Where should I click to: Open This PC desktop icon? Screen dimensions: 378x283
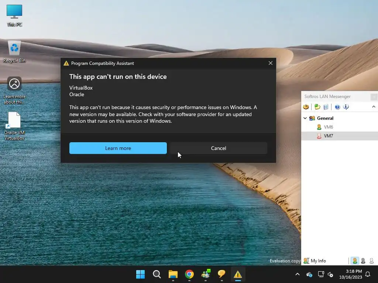(x=14, y=15)
